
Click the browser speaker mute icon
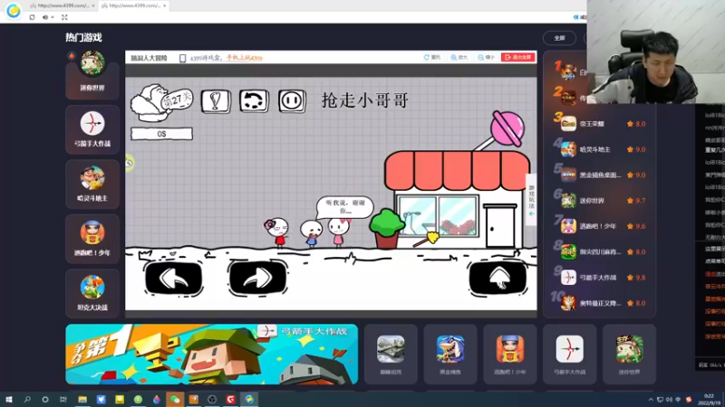coord(44,17)
